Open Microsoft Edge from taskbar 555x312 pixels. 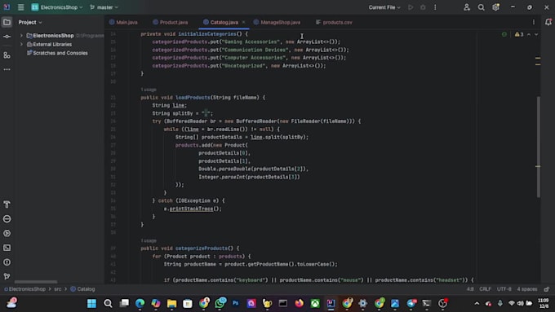point(140,303)
